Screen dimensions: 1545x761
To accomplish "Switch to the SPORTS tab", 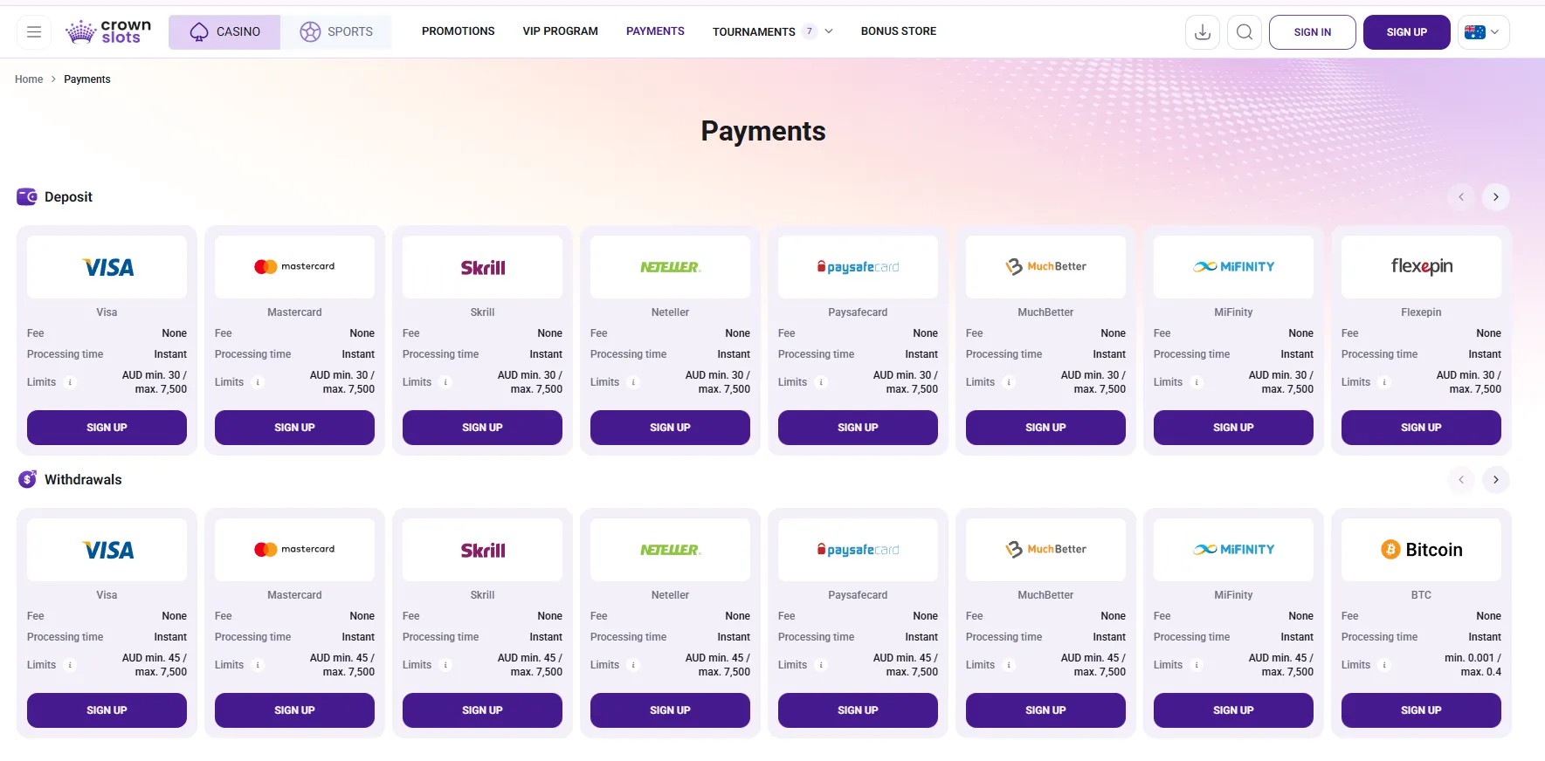I will (x=339, y=31).
